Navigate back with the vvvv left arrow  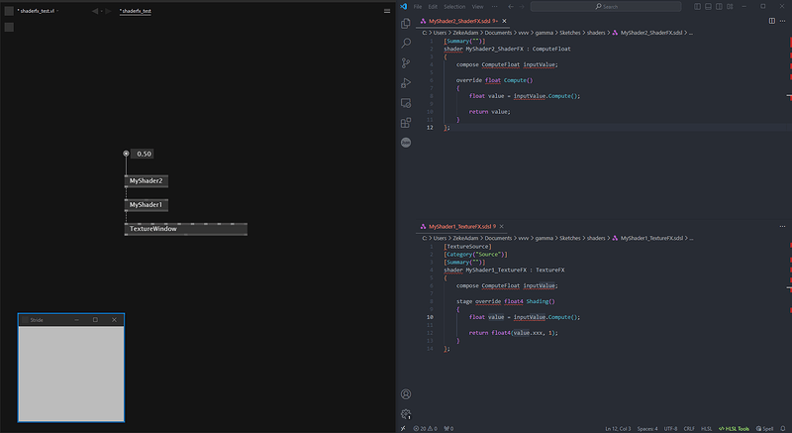(94, 11)
